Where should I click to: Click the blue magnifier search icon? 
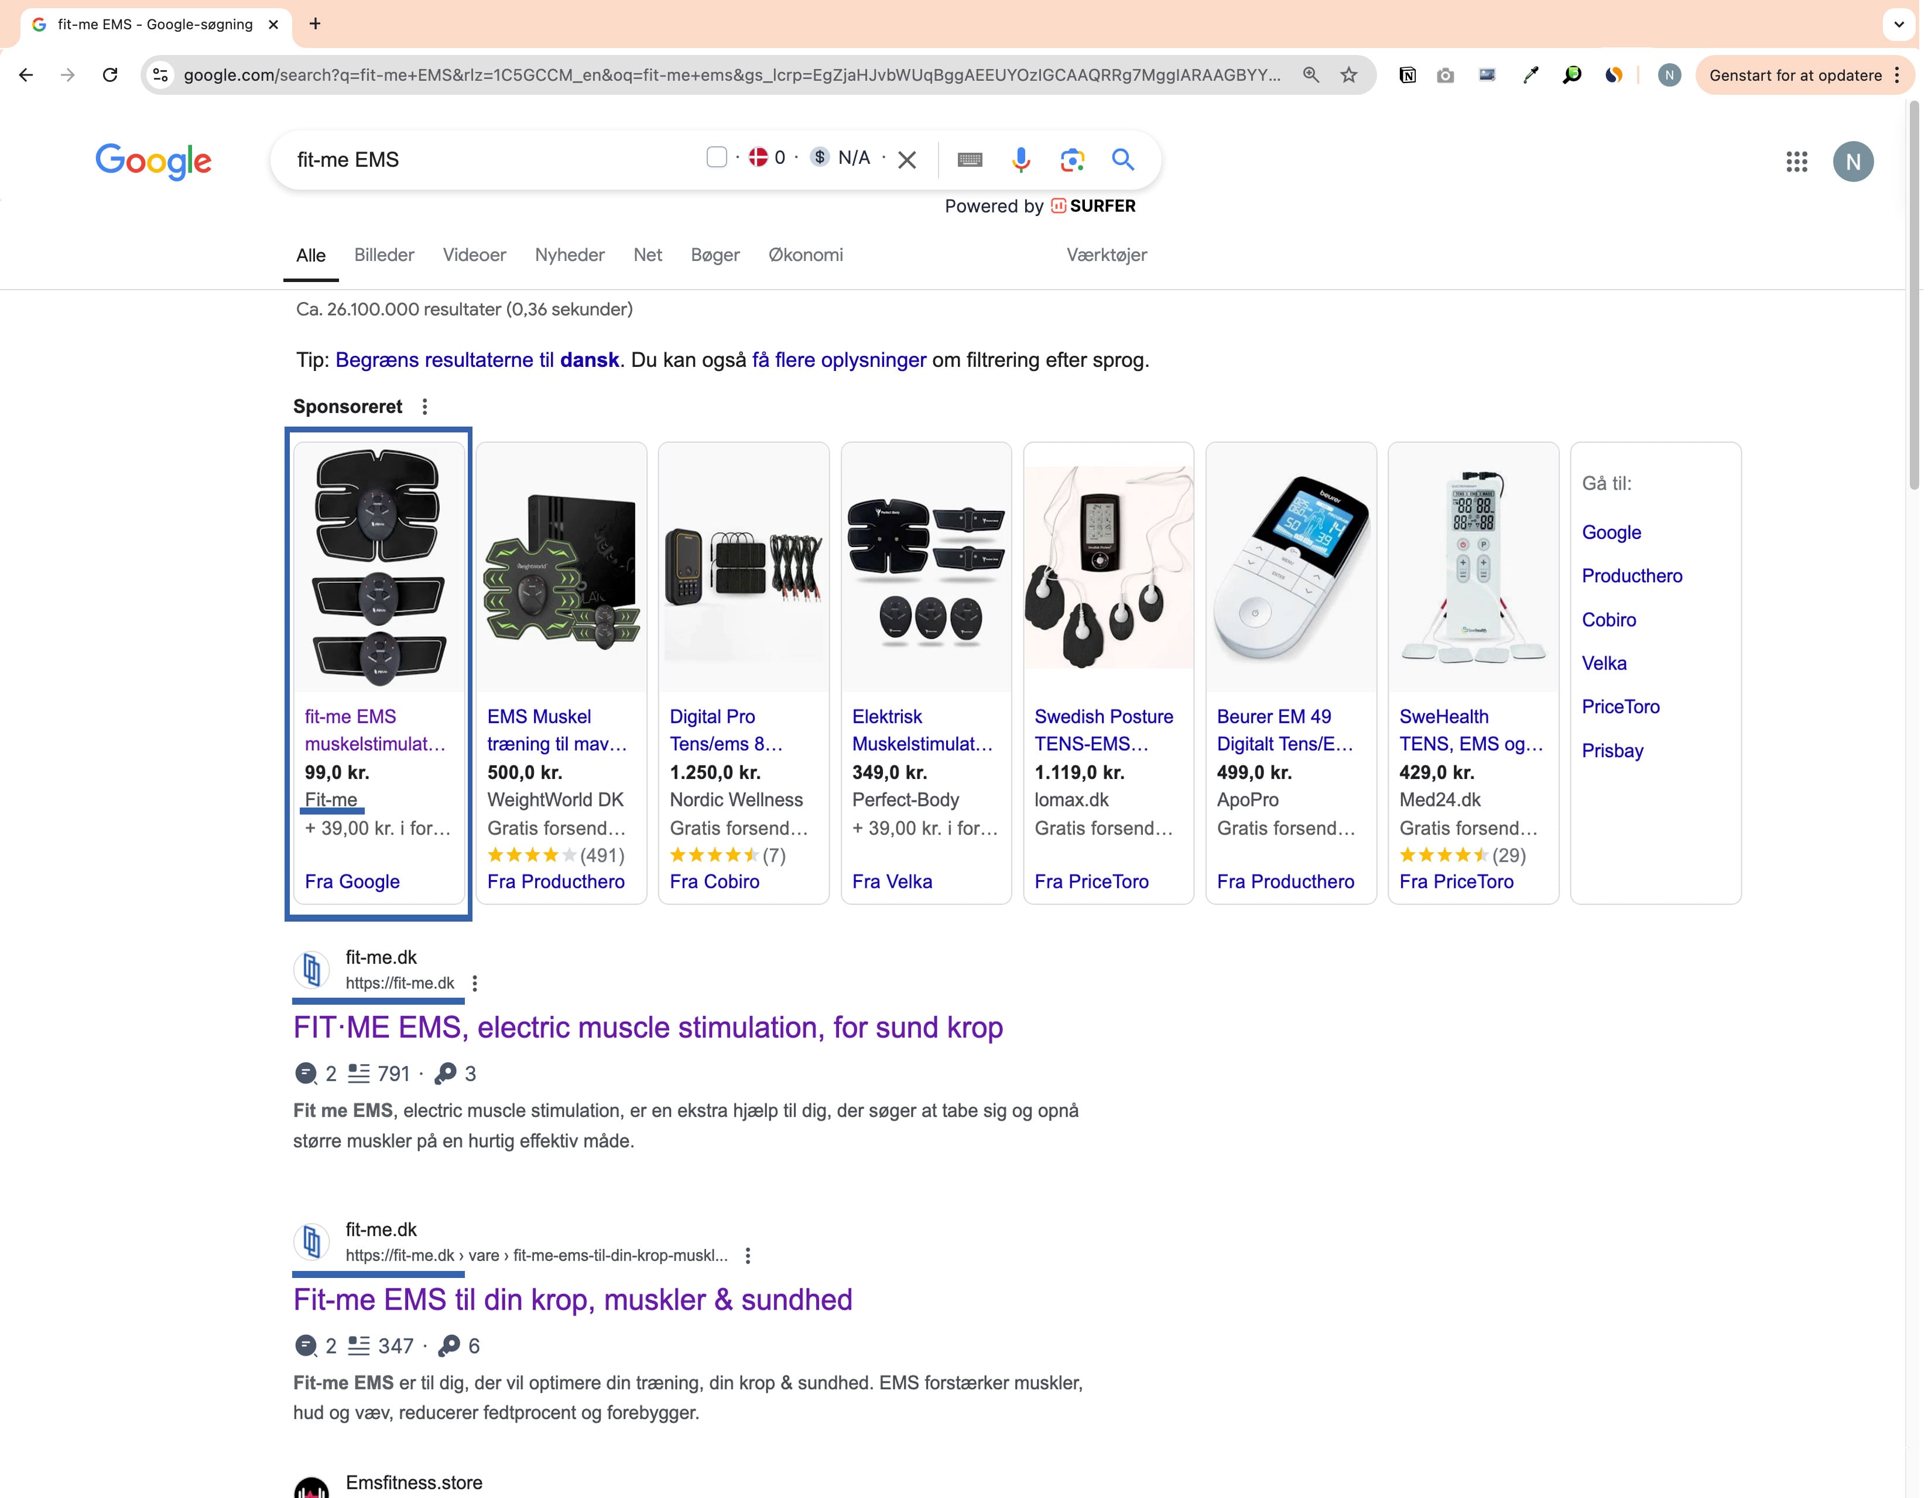pyautogui.click(x=1122, y=160)
